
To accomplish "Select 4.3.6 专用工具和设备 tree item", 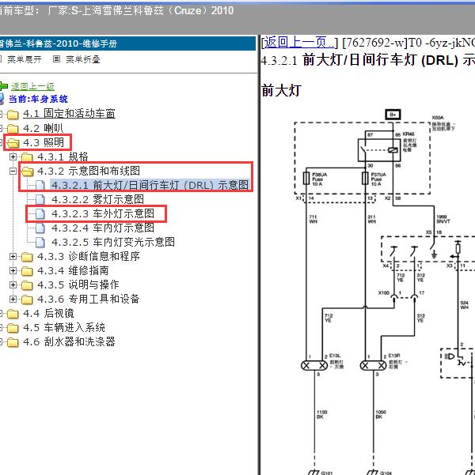I will [x=89, y=299].
